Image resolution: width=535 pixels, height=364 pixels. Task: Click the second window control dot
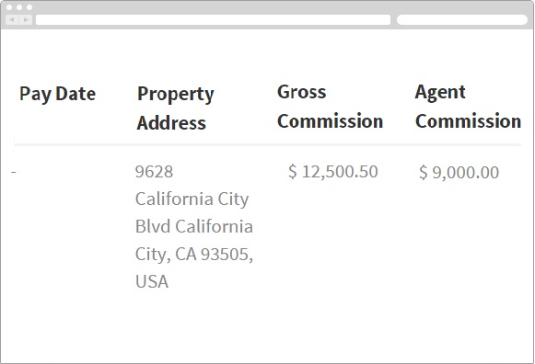(19, 7)
